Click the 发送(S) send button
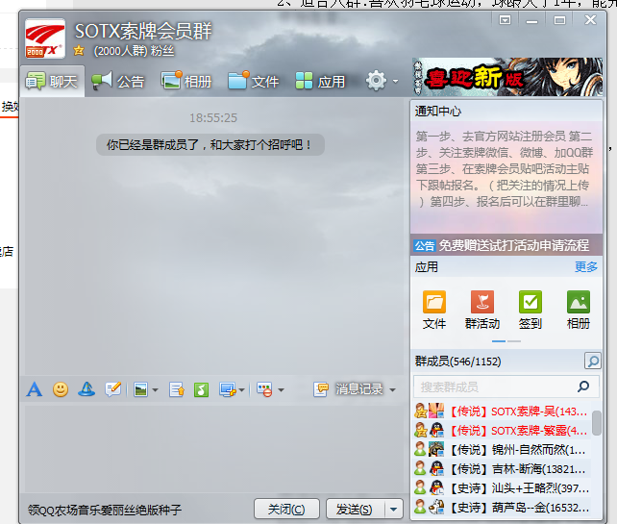Image resolution: width=617 pixels, height=524 pixels. point(355,510)
